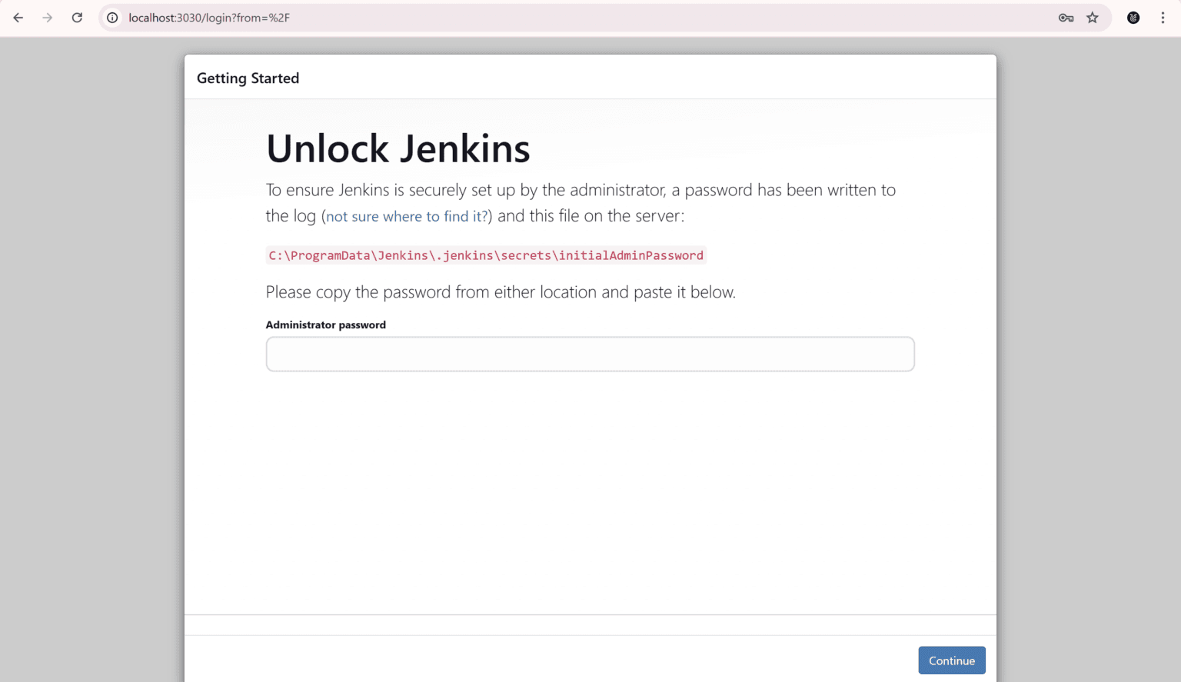Image resolution: width=1181 pixels, height=682 pixels.
Task: Reload the Jenkins login page
Action: (77, 18)
